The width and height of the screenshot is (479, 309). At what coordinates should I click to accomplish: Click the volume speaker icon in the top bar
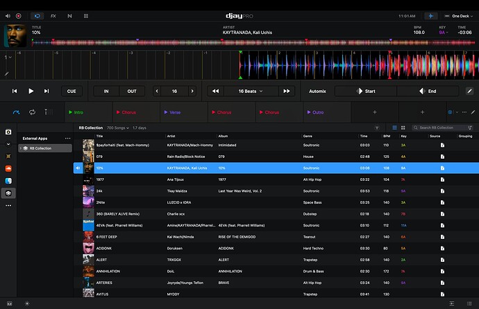tap(8, 16)
